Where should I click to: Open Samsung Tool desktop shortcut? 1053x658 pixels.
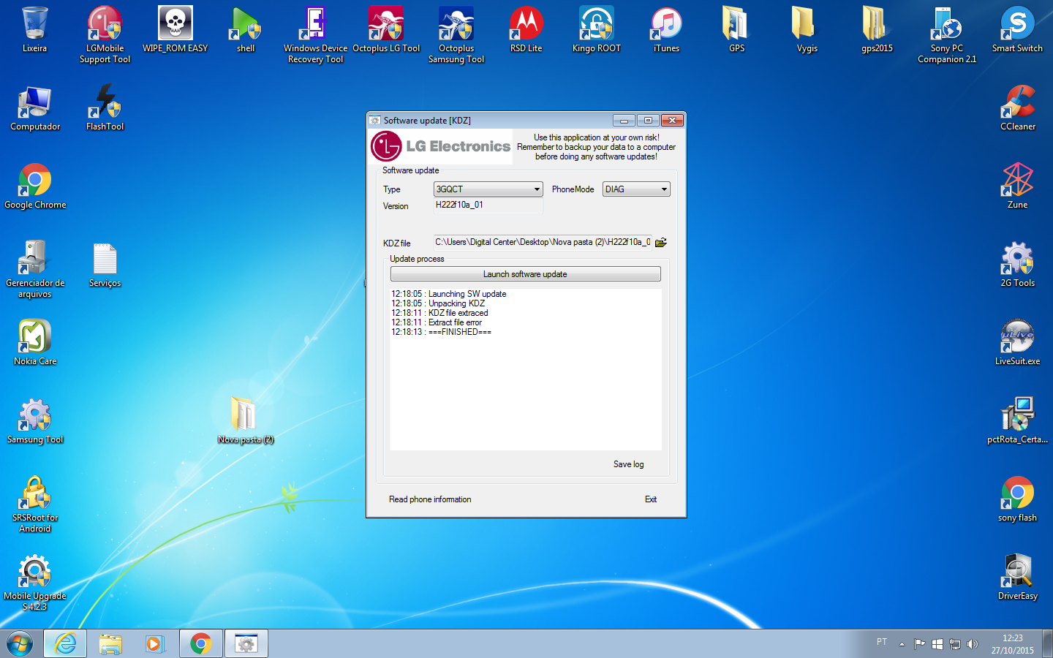35,421
